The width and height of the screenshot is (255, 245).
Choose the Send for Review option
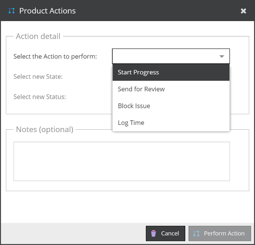coord(141,89)
